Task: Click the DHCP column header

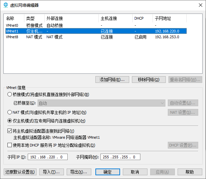Action: [142, 18]
